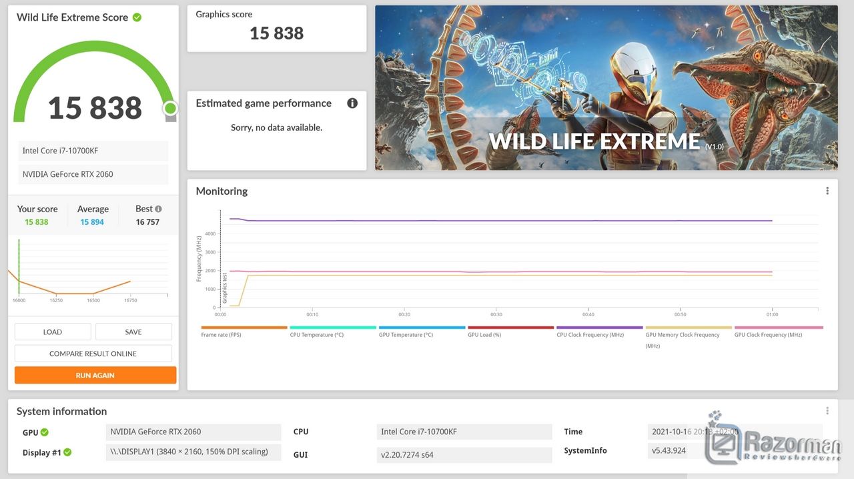The image size is (854, 479).
Task: Click the green check icon beside GPU label
Action: tap(45, 432)
